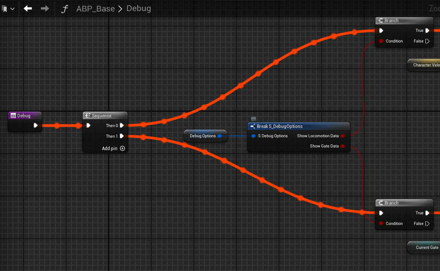Click the Then 1 output pin
Screen dimensions: 440x271
click(x=122, y=136)
